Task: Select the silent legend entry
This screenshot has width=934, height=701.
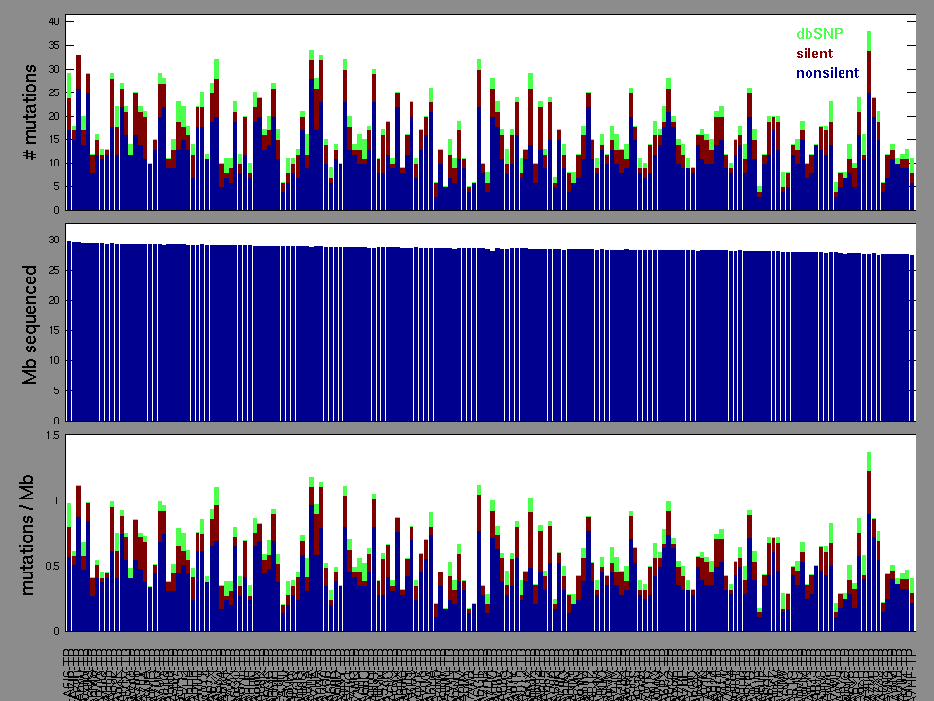Action: click(x=814, y=53)
